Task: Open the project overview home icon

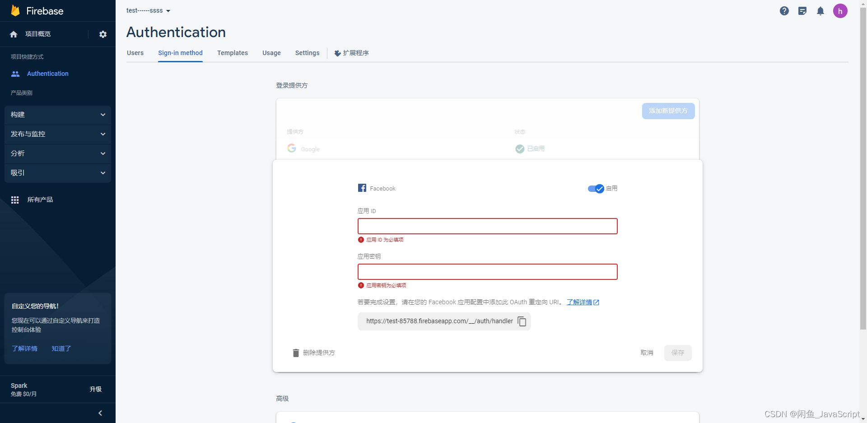Action: (x=14, y=34)
